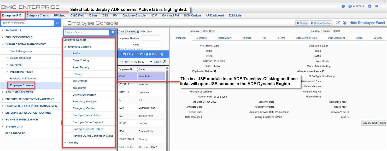Open the gear icon beside Program Search

(x=113, y=32)
